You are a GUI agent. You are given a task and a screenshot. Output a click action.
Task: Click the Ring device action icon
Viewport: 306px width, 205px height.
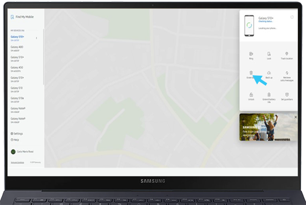point(251,54)
